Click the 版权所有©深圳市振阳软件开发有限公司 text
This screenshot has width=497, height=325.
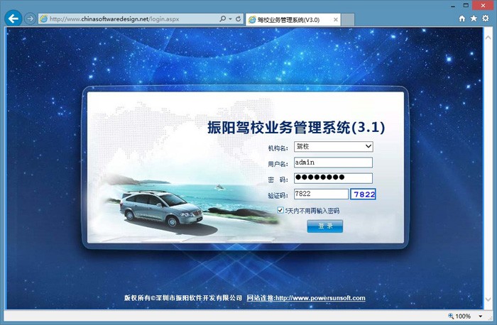click(x=183, y=298)
